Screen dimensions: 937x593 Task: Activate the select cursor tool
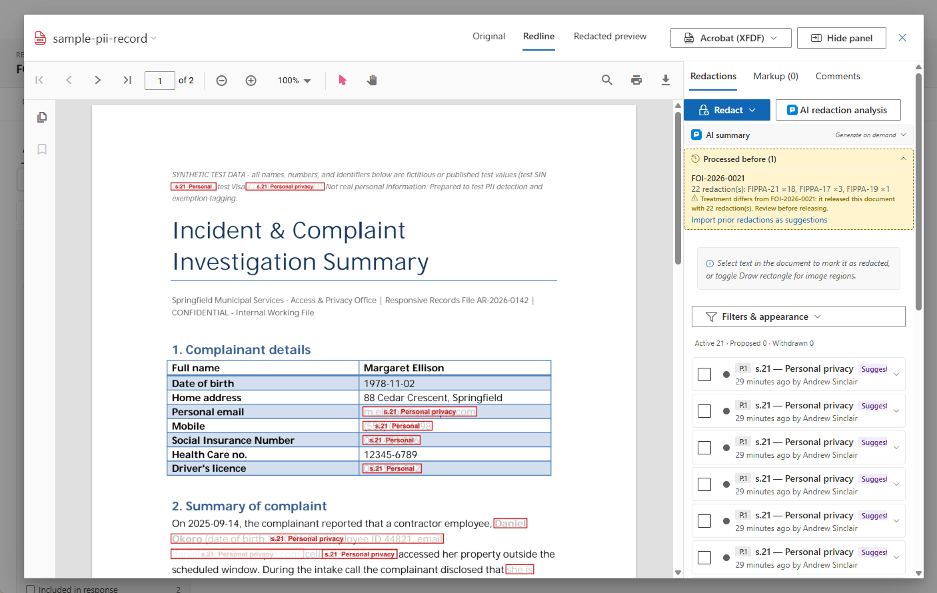pyautogui.click(x=343, y=80)
